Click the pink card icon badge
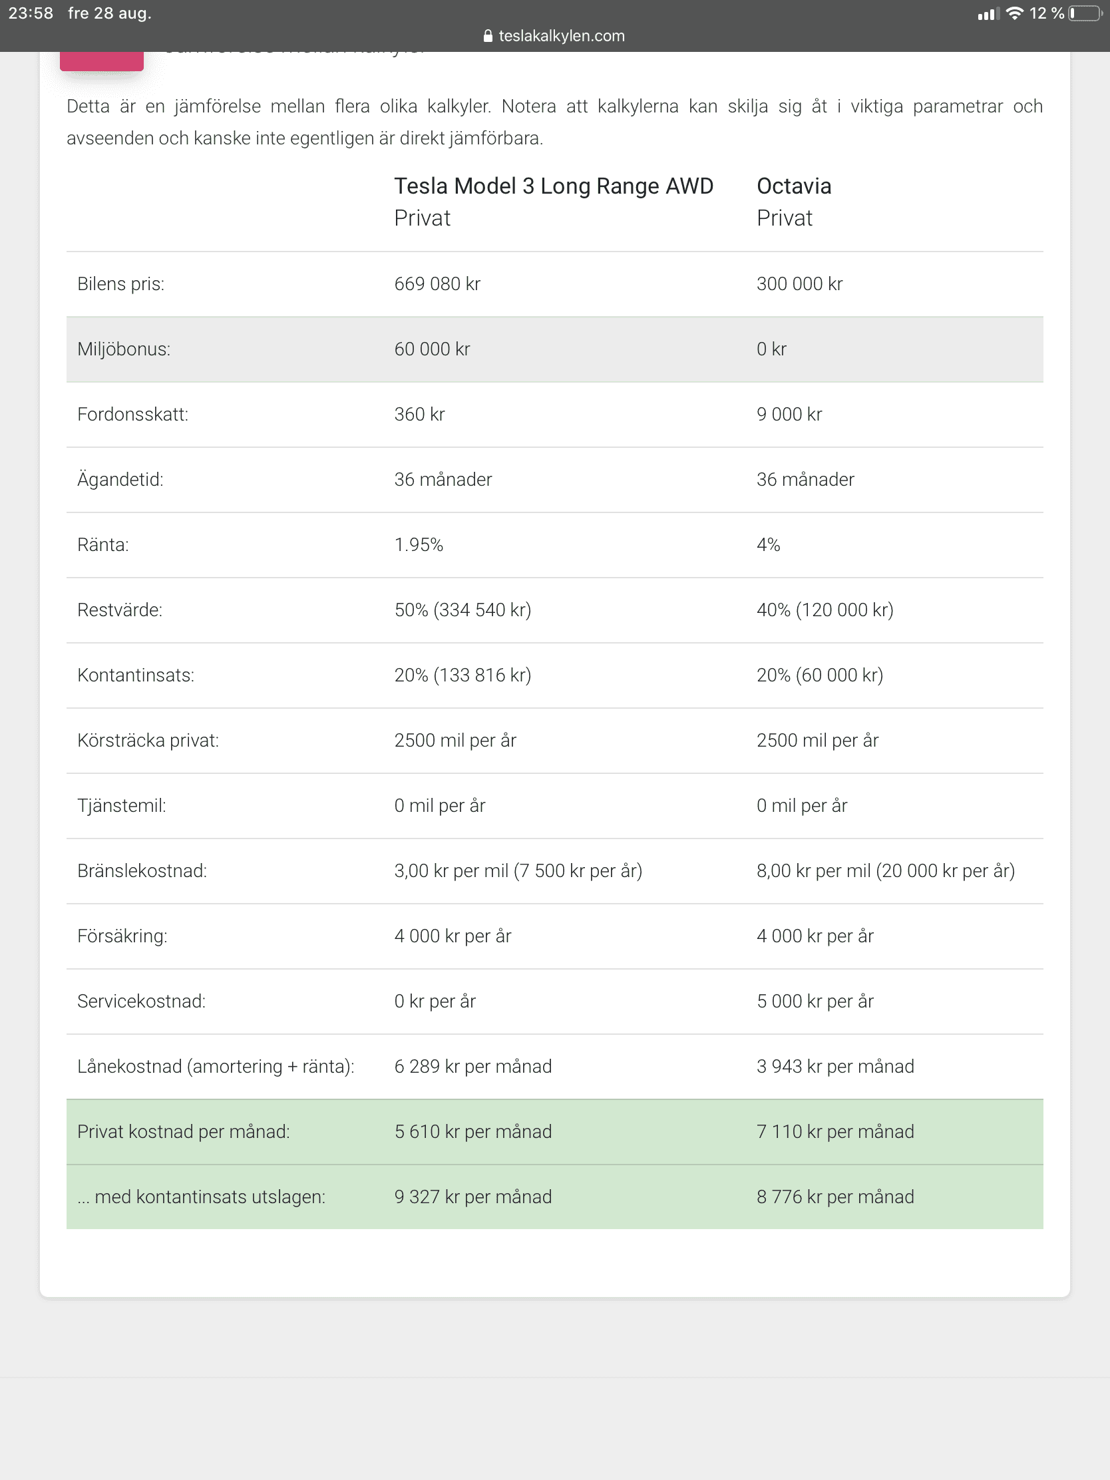1110x1480 pixels. pyautogui.click(x=102, y=61)
